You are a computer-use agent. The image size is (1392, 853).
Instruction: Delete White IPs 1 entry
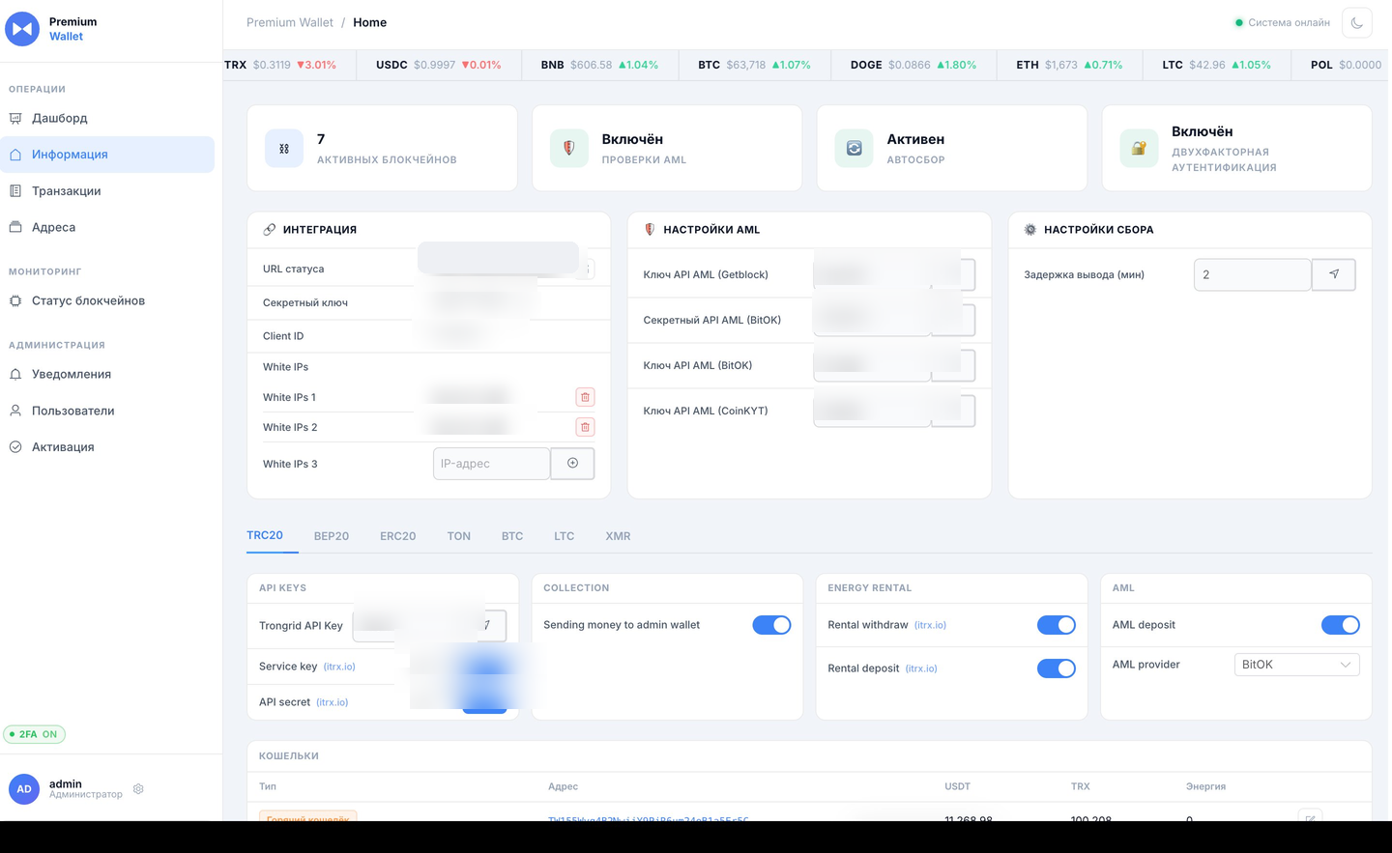click(x=585, y=397)
